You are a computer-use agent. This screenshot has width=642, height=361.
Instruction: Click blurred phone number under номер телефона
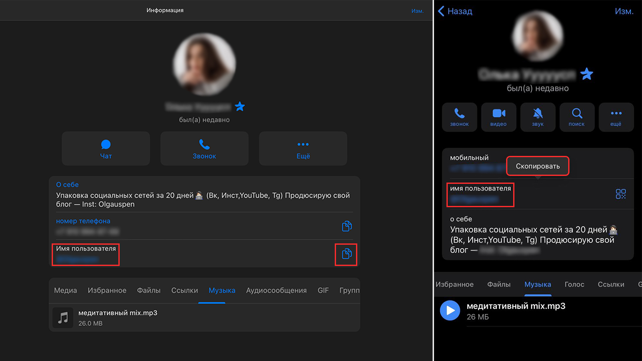pyautogui.click(x=88, y=231)
